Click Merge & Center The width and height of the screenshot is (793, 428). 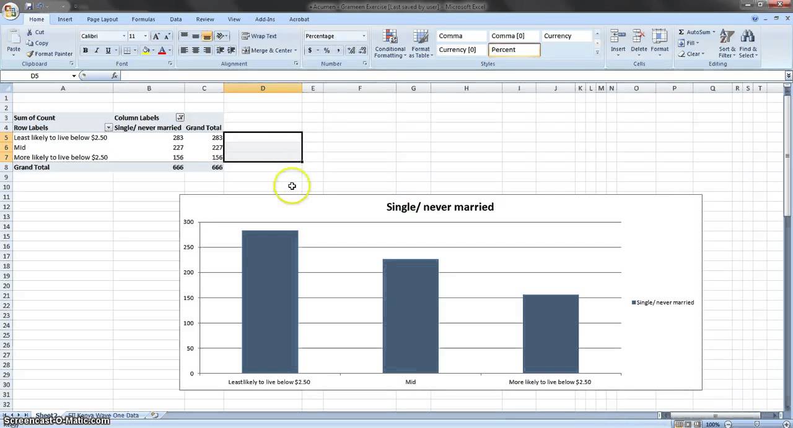point(269,51)
